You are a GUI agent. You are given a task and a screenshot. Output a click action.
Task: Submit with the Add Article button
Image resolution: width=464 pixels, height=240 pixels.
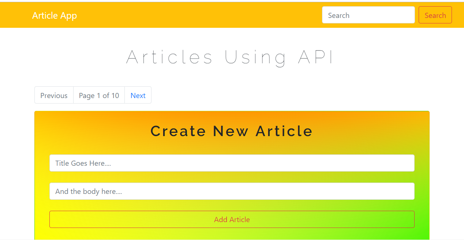pyautogui.click(x=232, y=220)
